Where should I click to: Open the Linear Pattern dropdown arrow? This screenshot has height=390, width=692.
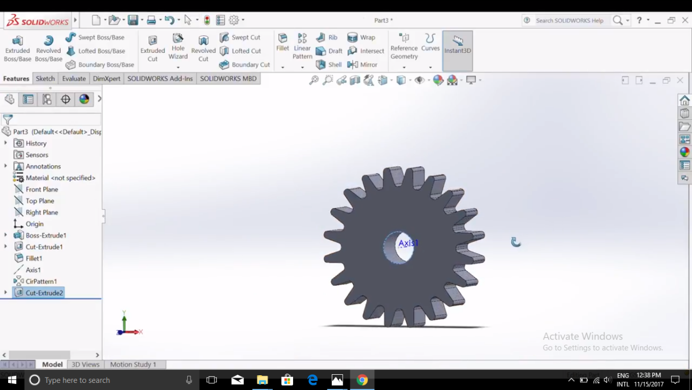tap(302, 68)
